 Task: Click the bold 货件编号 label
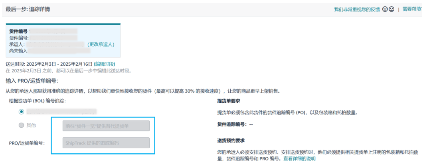18,31
